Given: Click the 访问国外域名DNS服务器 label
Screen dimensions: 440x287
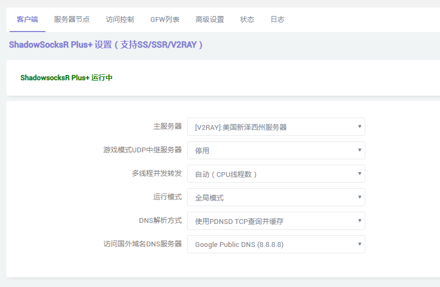Looking at the screenshot, I should click(x=143, y=244).
